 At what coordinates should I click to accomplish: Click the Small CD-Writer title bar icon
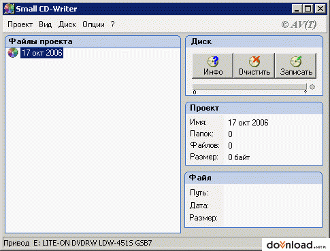tap(9, 9)
